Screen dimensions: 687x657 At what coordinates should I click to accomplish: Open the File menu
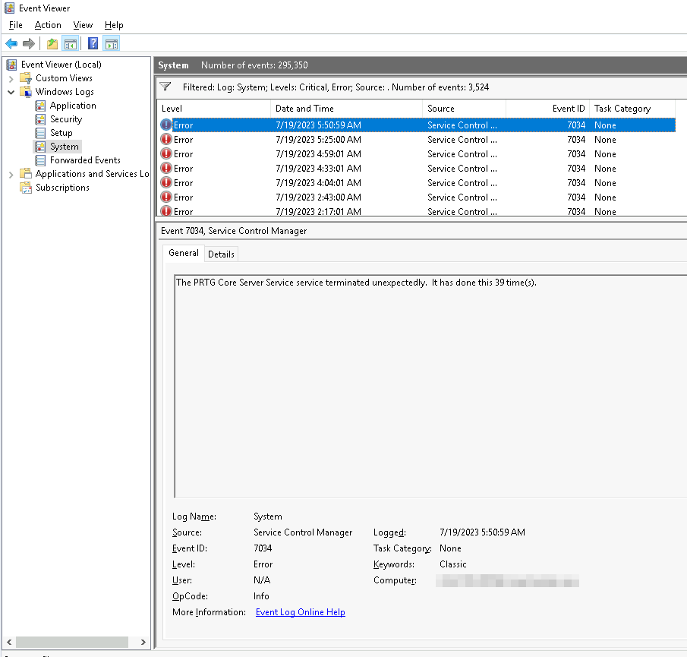[15, 25]
